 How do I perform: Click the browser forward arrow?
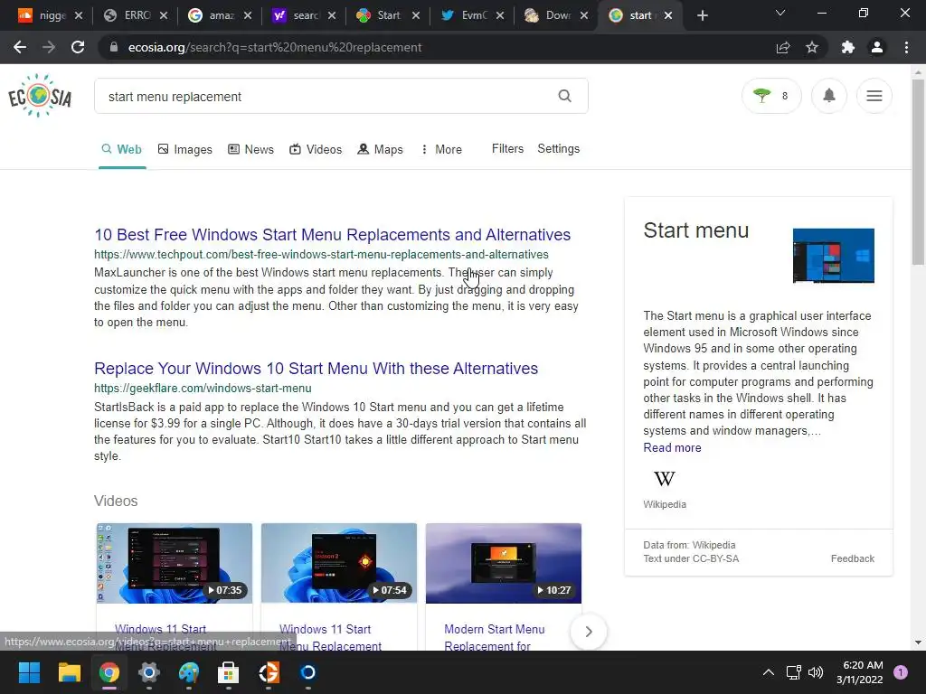pyautogui.click(x=49, y=47)
